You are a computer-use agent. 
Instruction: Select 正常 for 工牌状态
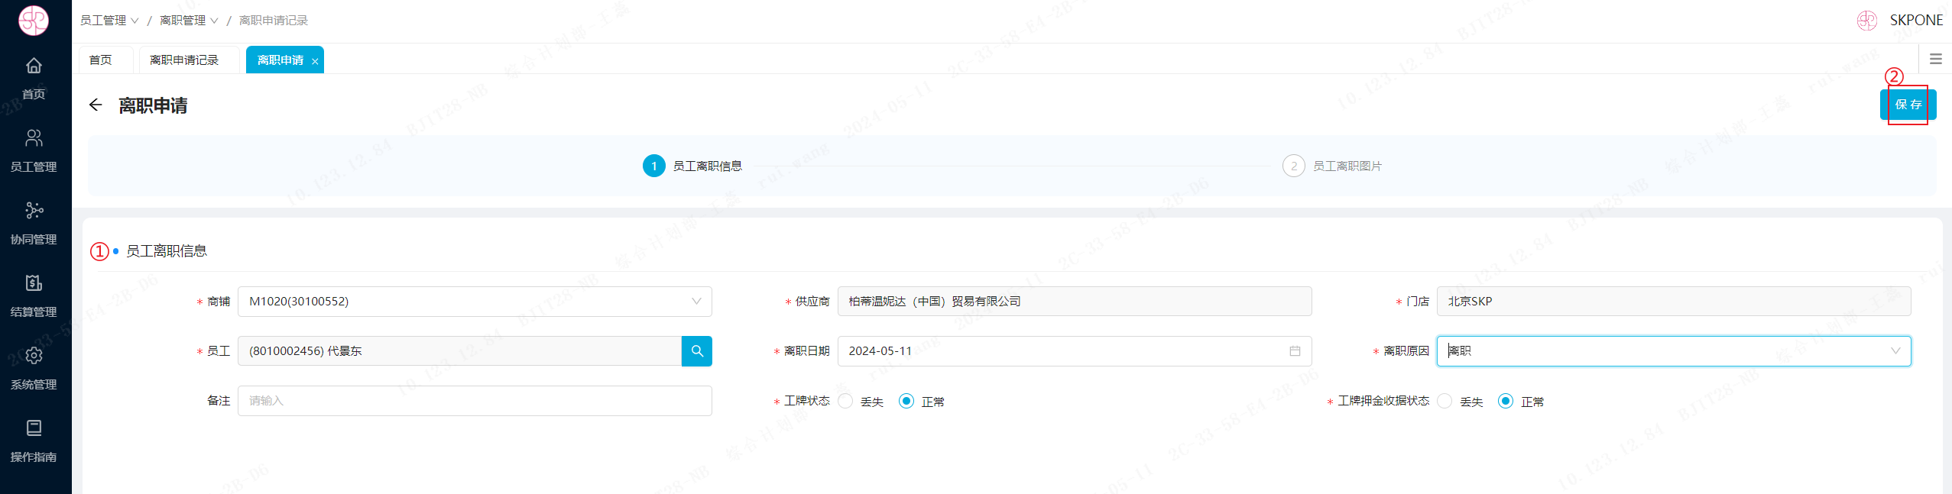click(x=906, y=402)
